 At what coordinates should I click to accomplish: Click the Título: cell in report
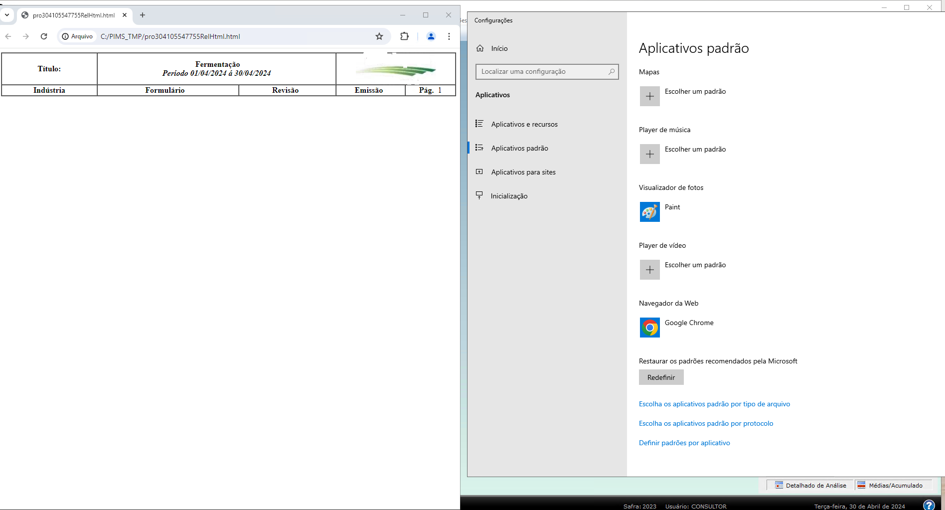49,69
